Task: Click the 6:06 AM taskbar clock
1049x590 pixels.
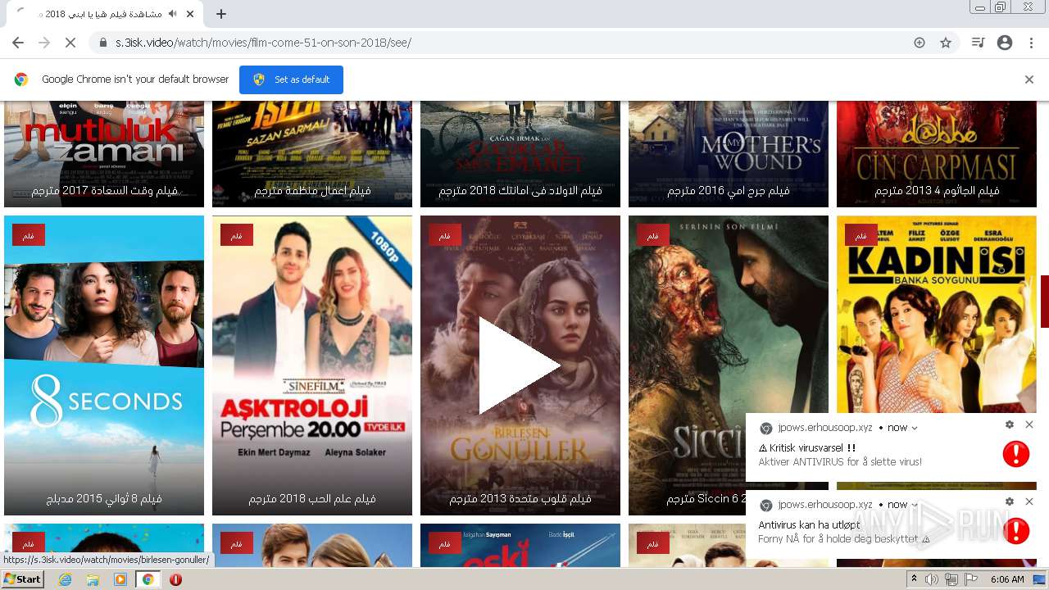Action: point(1007,579)
